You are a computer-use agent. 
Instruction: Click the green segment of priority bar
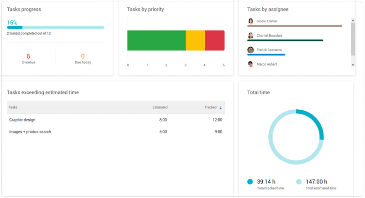click(156, 41)
